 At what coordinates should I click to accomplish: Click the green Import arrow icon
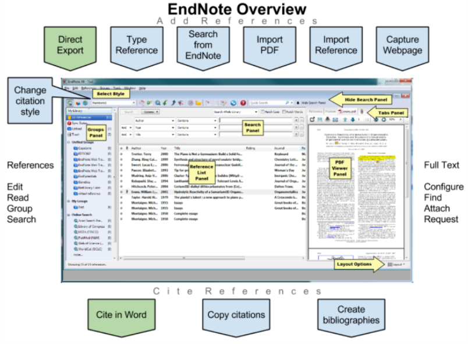[x=165, y=103]
